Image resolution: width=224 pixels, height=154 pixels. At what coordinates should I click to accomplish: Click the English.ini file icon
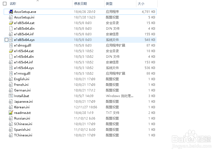tap(11, 79)
